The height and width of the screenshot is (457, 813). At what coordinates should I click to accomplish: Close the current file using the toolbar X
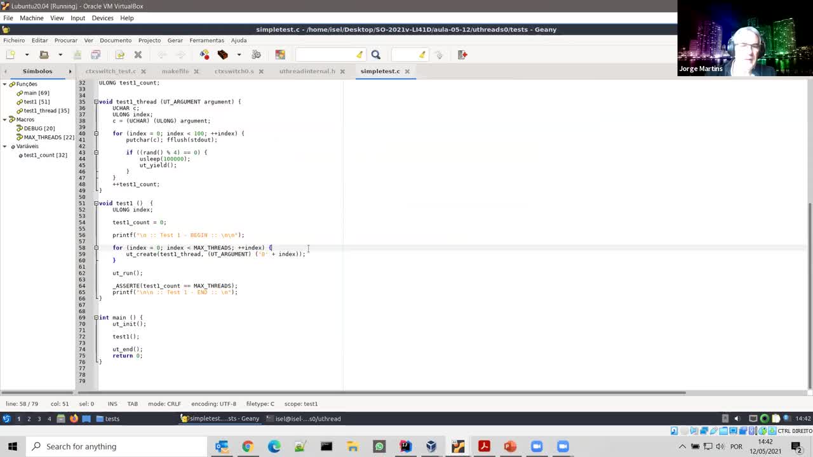pos(138,55)
